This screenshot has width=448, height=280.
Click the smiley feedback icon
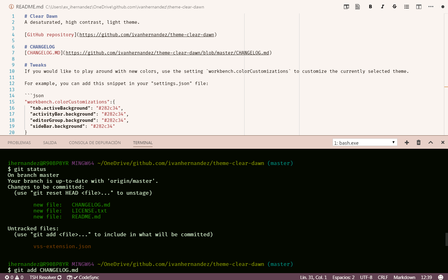(x=441, y=277)
